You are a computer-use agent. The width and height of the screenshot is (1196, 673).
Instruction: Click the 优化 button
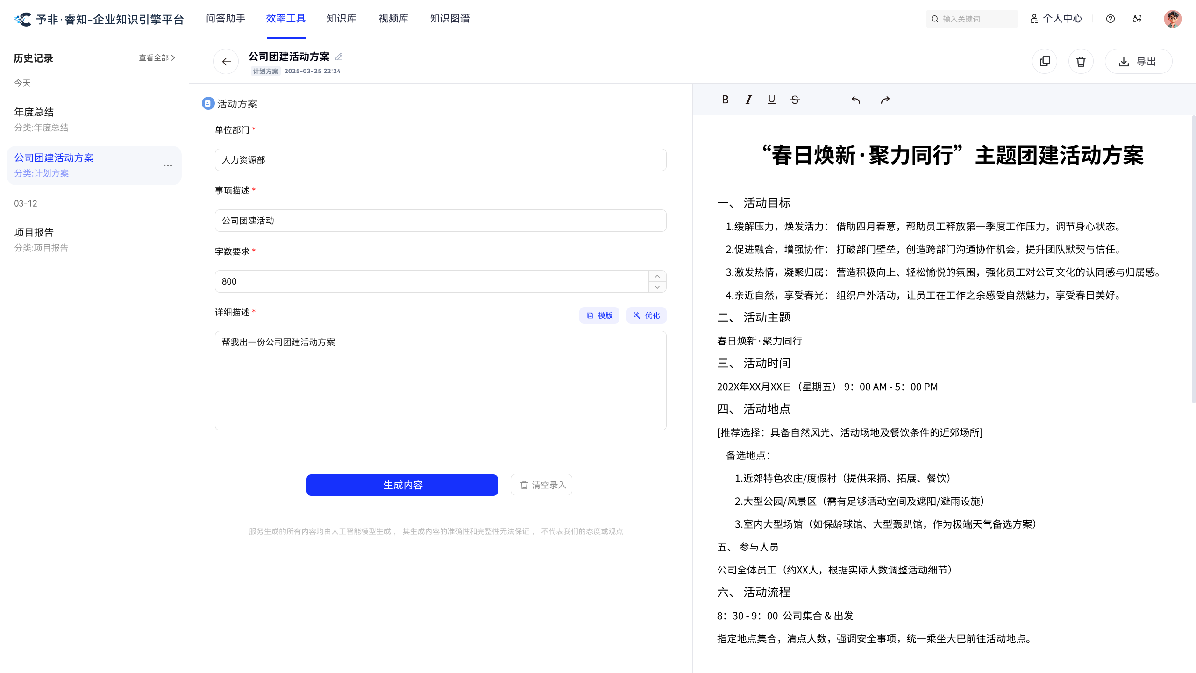pyautogui.click(x=646, y=315)
